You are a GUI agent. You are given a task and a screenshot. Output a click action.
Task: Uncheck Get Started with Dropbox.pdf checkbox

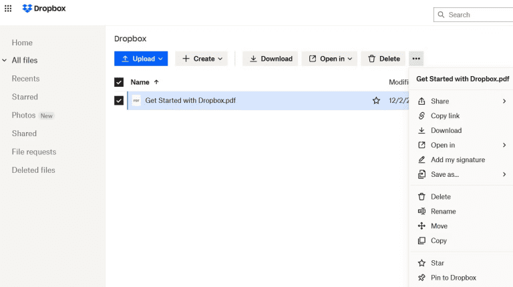pos(119,100)
